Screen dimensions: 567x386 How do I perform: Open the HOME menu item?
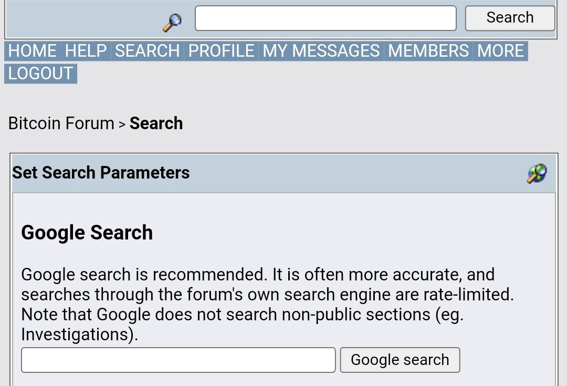(x=33, y=51)
